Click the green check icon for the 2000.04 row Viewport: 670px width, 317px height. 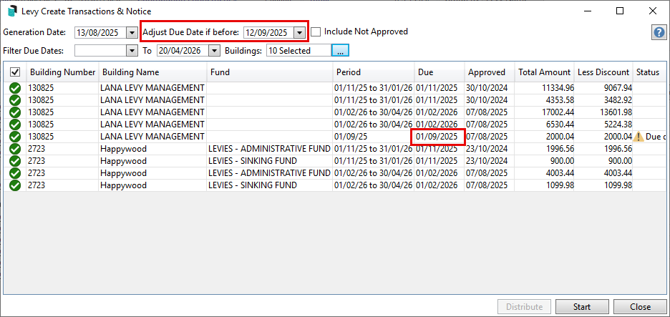(x=15, y=137)
